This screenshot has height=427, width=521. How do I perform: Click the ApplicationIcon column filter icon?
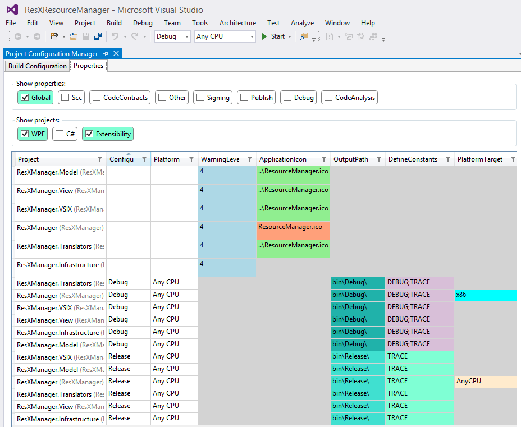324,159
